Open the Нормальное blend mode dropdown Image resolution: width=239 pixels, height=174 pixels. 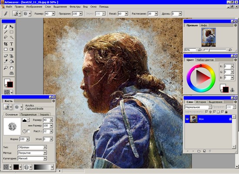pos(198,107)
